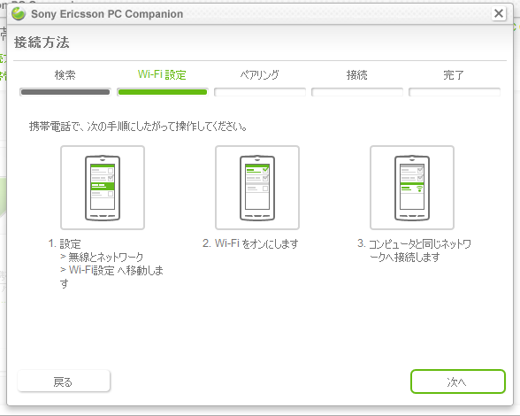
Task: Click the step 3 network connect phone illustration
Action: point(412,188)
